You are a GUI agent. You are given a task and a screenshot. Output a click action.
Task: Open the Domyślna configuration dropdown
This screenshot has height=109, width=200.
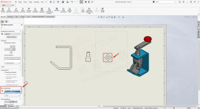click(x=12, y=34)
